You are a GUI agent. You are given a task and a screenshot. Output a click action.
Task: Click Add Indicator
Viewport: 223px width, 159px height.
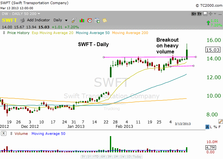tap(39, 20)
